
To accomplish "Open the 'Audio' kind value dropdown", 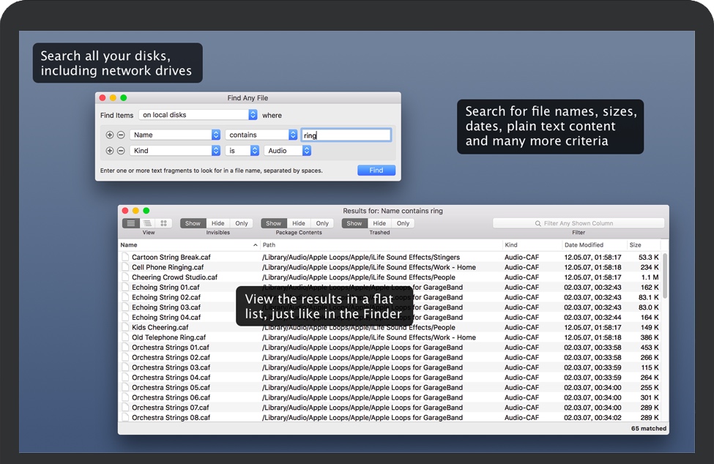I will coord(287,151).
